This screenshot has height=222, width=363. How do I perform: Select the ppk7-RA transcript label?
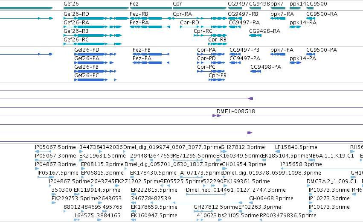pos(282,14)
